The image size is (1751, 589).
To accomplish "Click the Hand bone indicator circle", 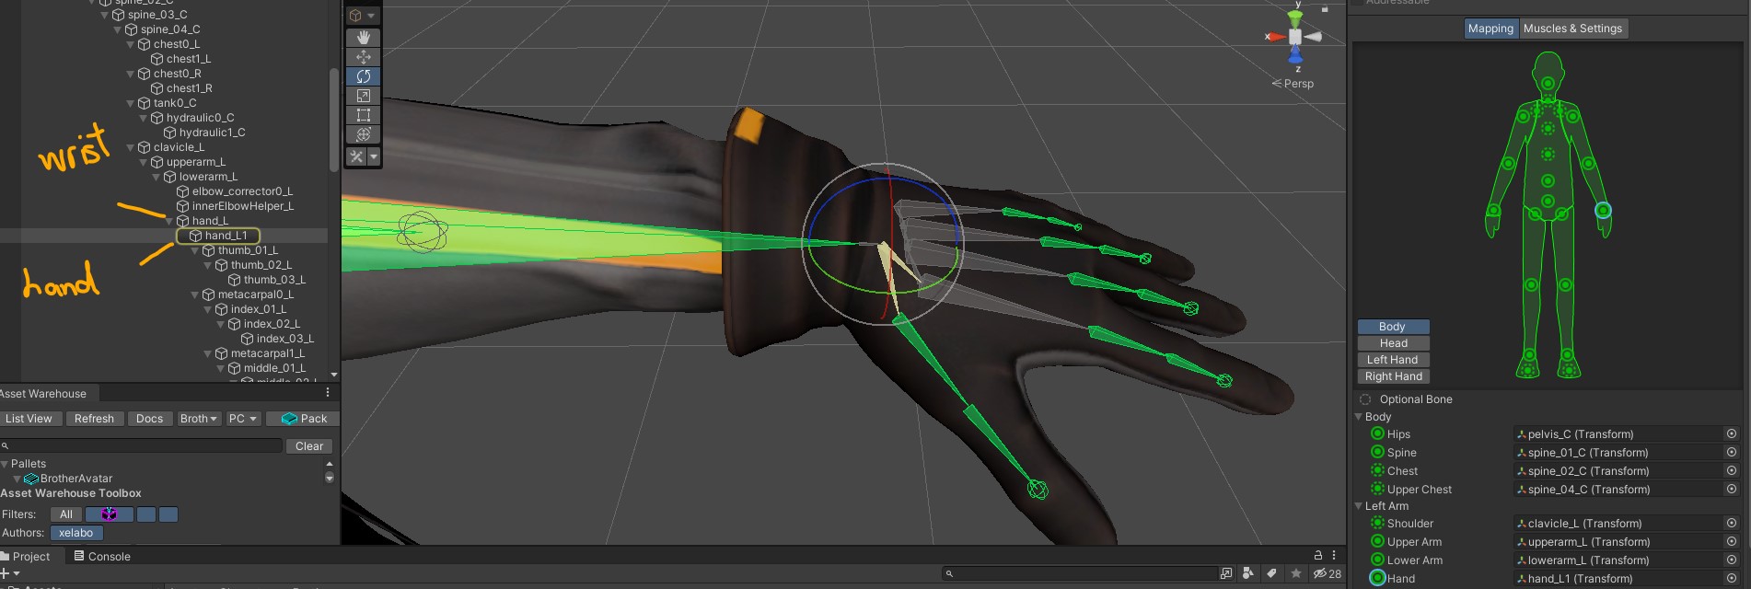I will tap(1377, 578).
